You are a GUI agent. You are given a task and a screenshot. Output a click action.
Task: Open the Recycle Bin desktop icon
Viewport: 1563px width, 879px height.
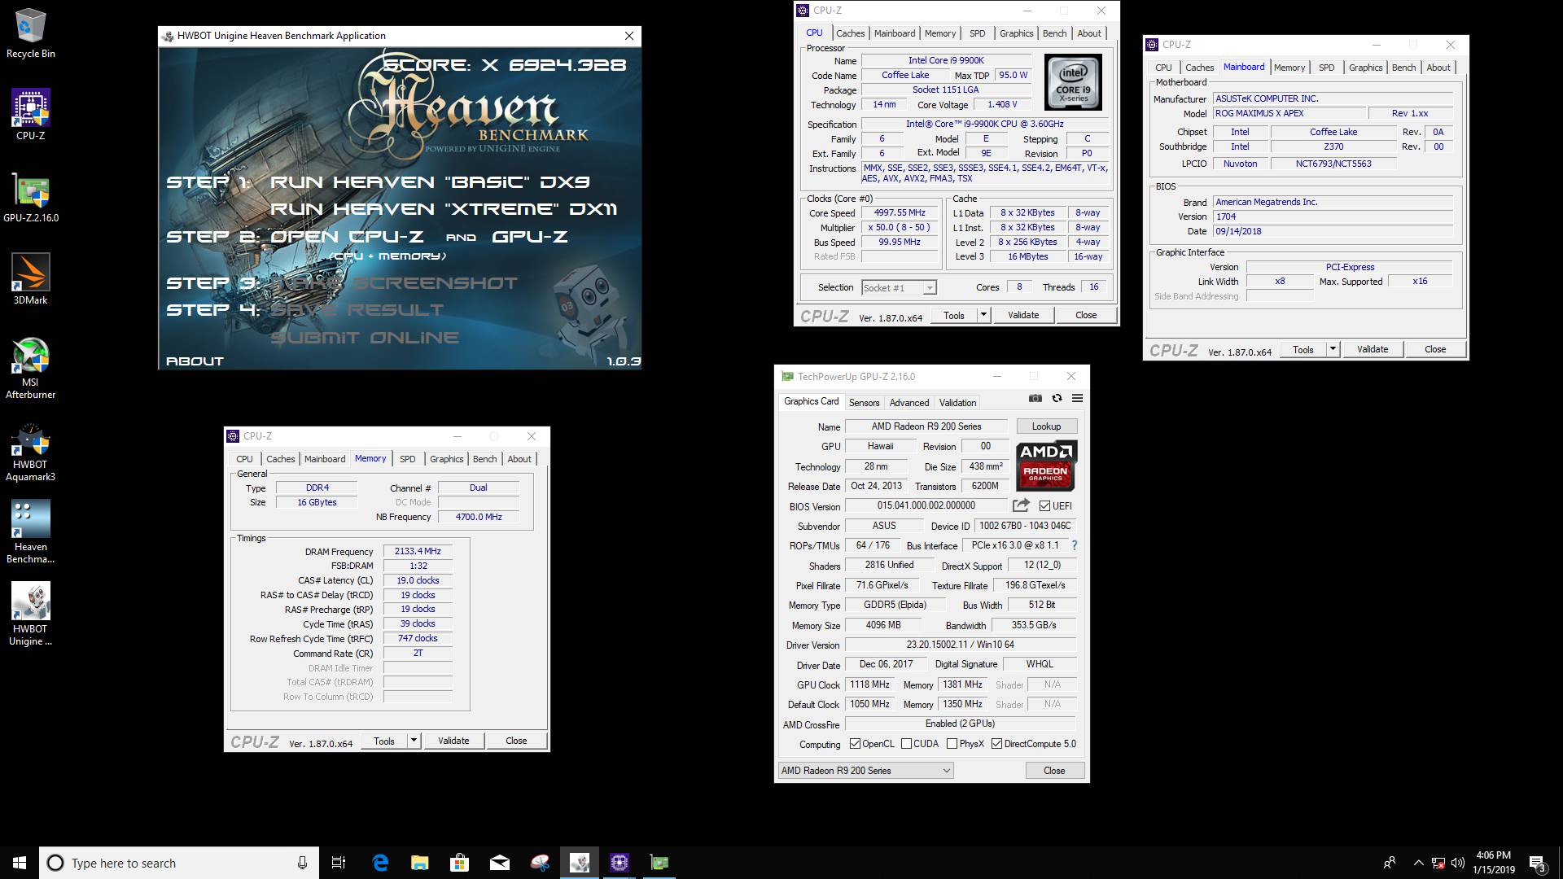30,34
